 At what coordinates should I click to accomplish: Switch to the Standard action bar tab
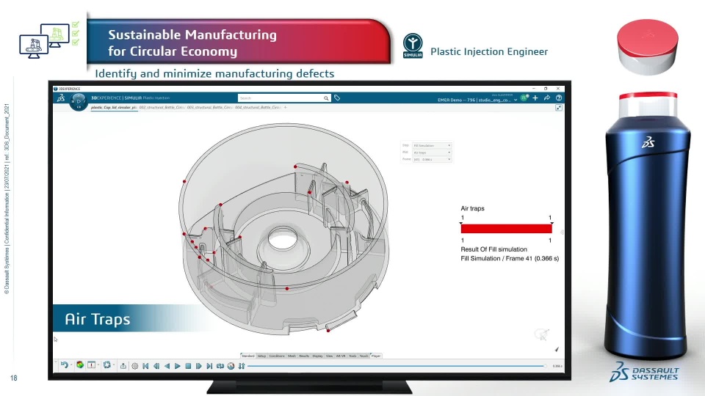[x=247, y=356]
